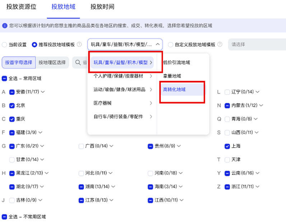This screenshot has width=286, height=223.
Task: Open the 投放时间 tab
Action: click(102, 7)
